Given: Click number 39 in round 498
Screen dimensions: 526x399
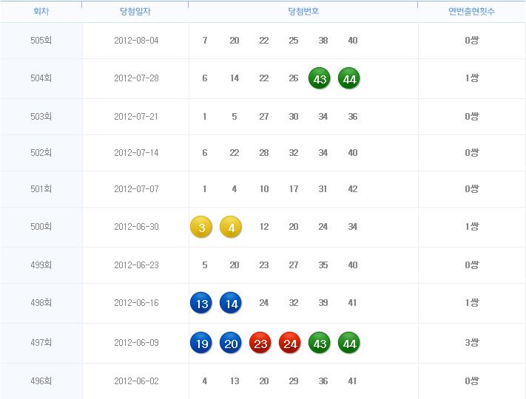Looking at the screenshot, I should pos(323,303).
